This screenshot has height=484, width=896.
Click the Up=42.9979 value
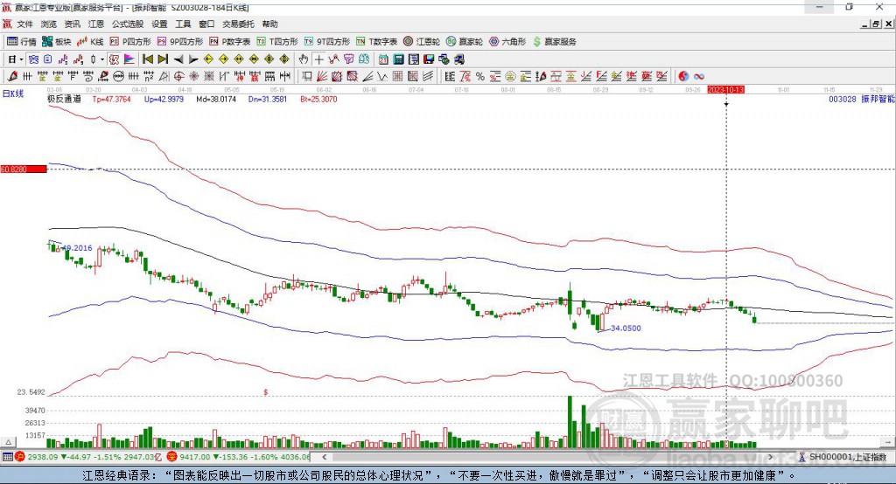pos(164,100)
